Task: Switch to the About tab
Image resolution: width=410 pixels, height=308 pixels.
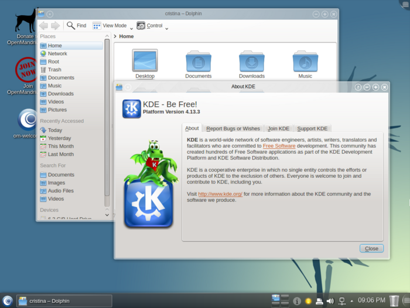Action: [x=192, y=128]
